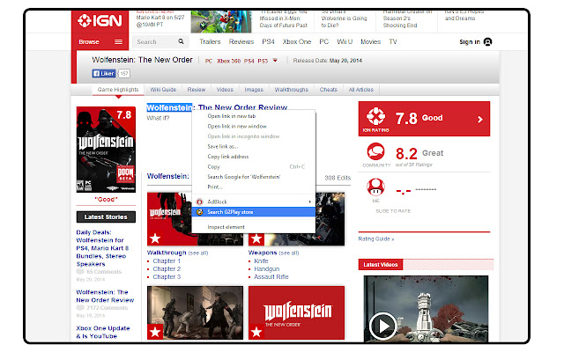Click the Sign in user avatar icon

point(487,41)
